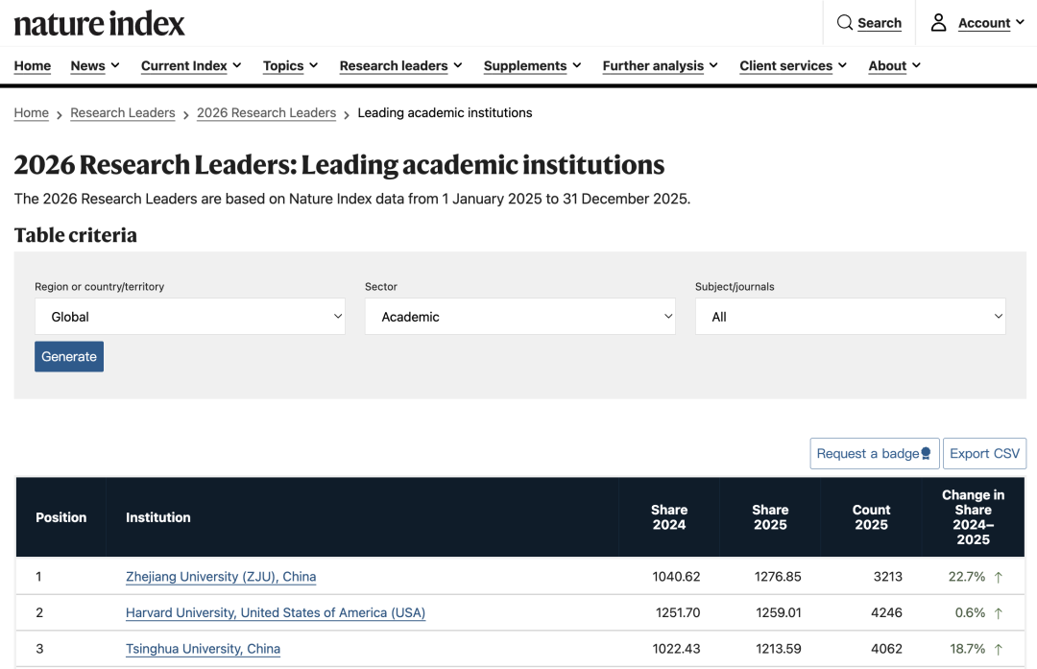Click the Table criteria heading

coord(76,235)
